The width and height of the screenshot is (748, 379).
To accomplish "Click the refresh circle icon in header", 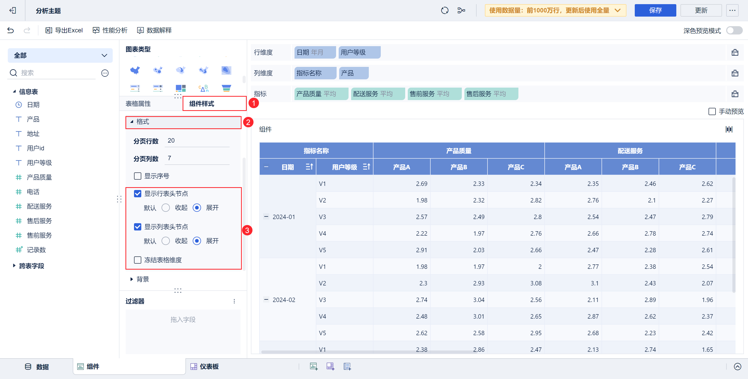I will click(x=445, y=10).
